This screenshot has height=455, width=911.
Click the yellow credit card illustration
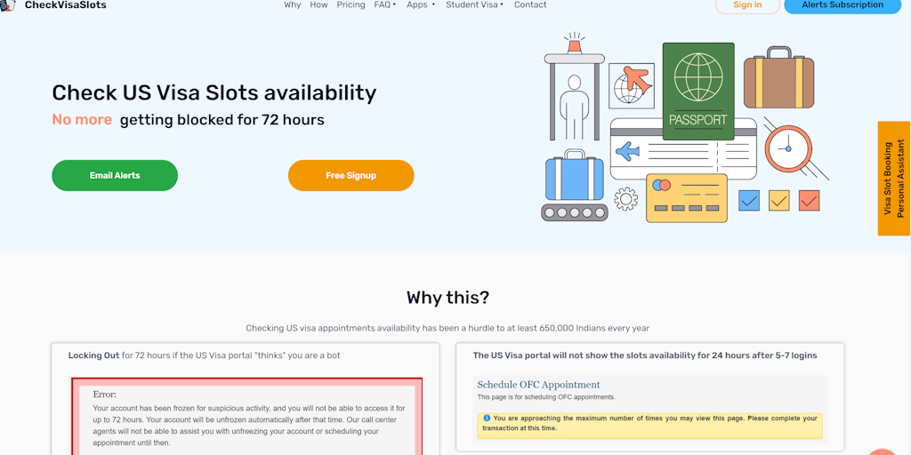point(687,198)
